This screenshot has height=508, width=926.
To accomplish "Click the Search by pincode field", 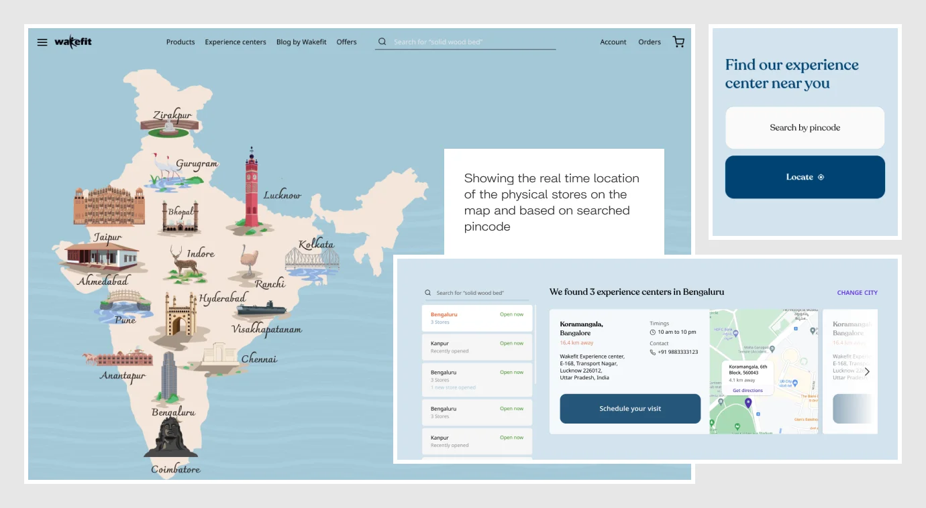I will (805, 127).
